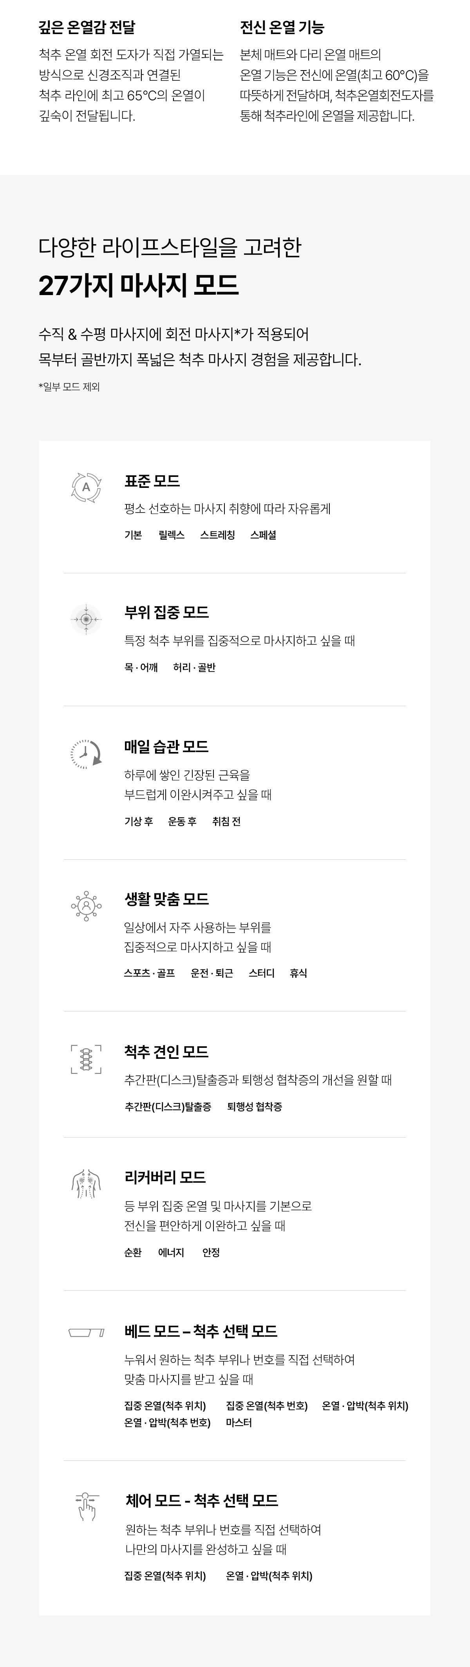Click the 표준 모드 circular arrows icon

pyautogui.click(x=86, y=487)
